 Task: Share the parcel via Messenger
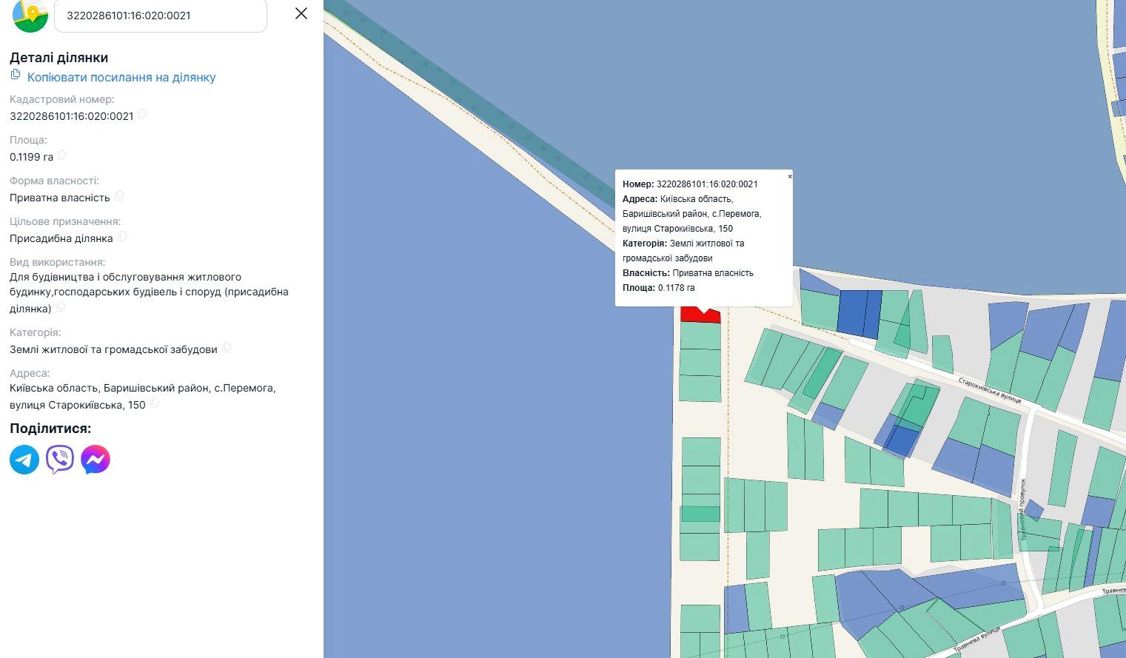95,460
